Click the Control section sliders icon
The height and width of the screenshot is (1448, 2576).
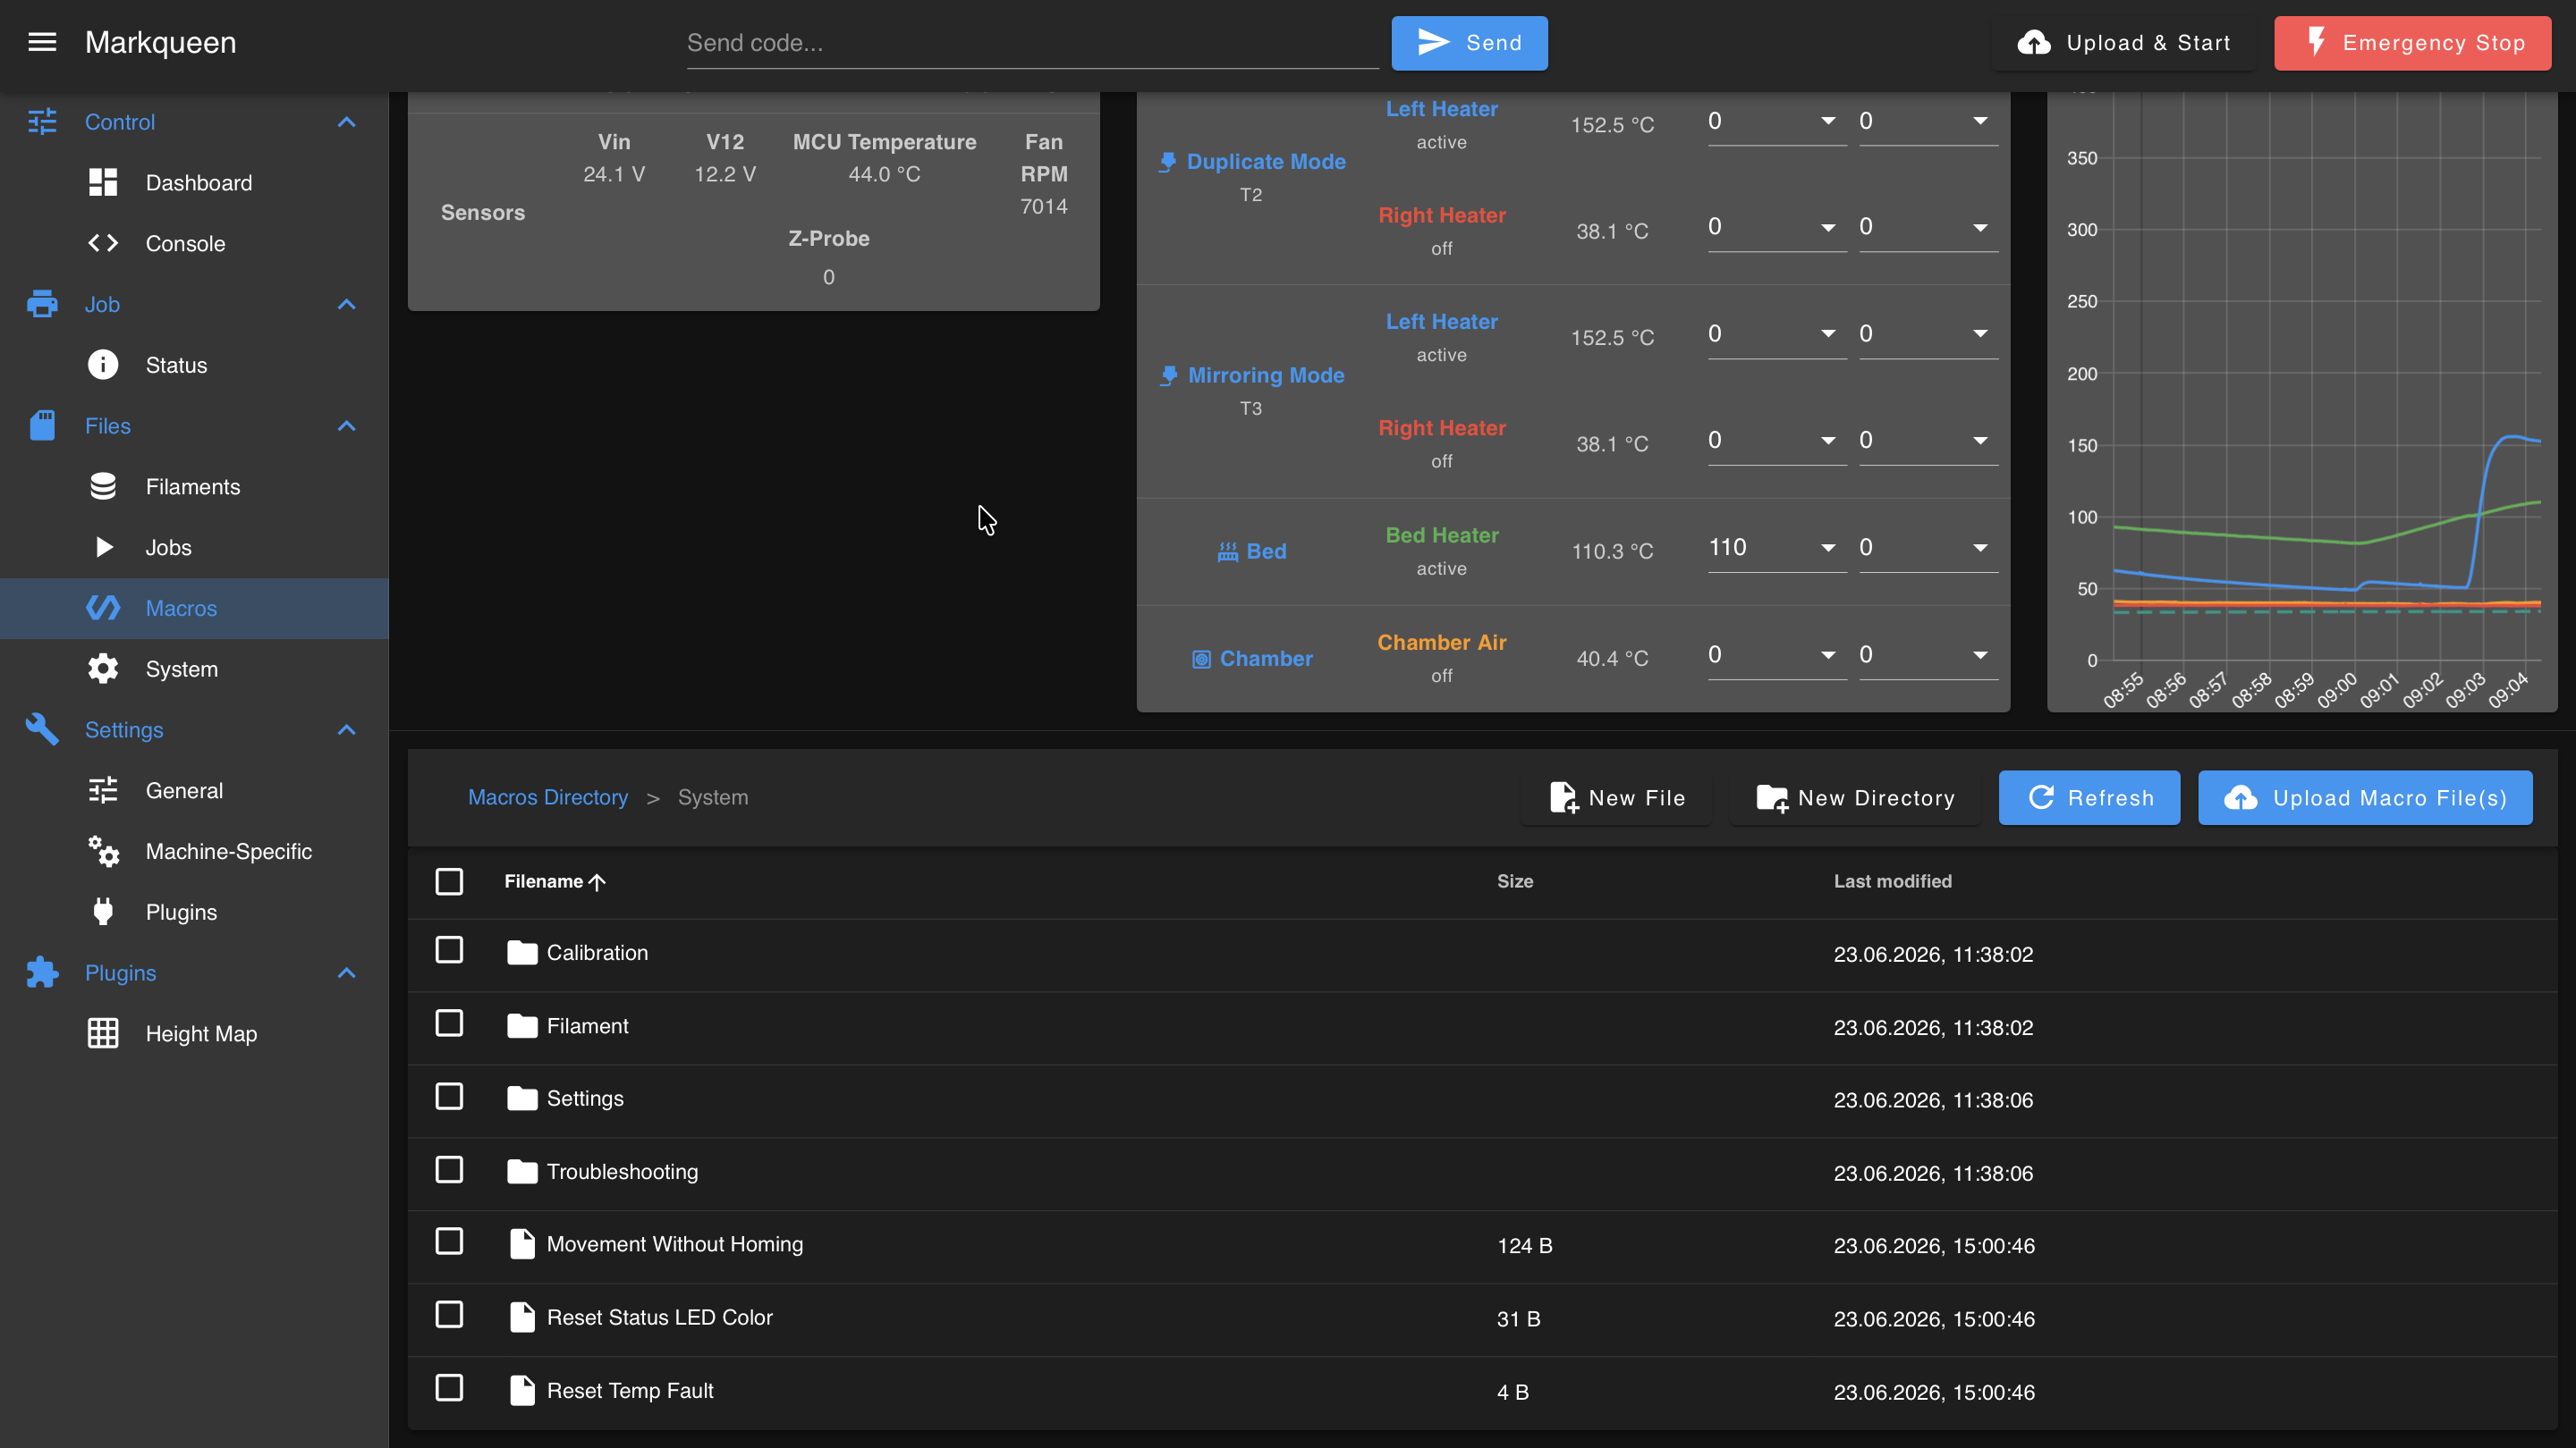(42, 122)
